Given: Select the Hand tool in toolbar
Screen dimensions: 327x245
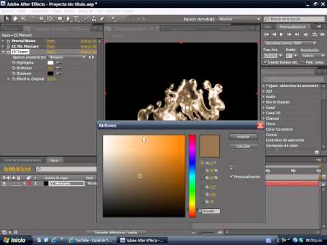Looking at the screenshot, I should tap(15, 19).
